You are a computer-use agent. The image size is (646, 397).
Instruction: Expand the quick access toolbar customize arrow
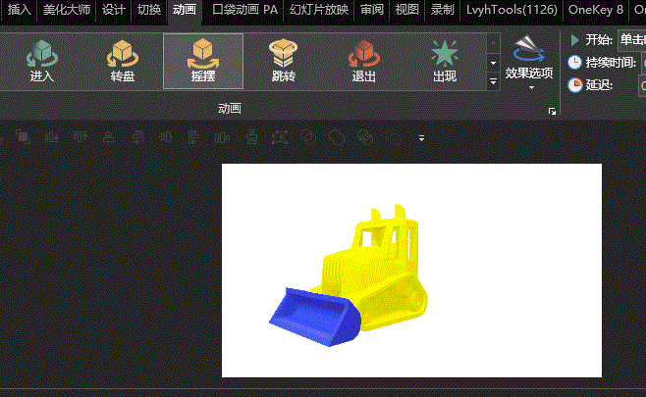(422, 138)
